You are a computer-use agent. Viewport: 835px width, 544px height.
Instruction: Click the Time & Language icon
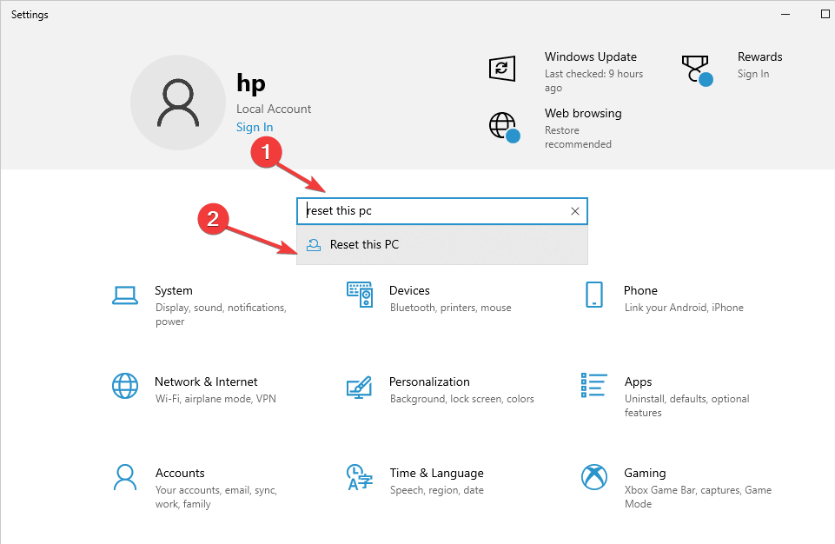click(x=360, y=477)
